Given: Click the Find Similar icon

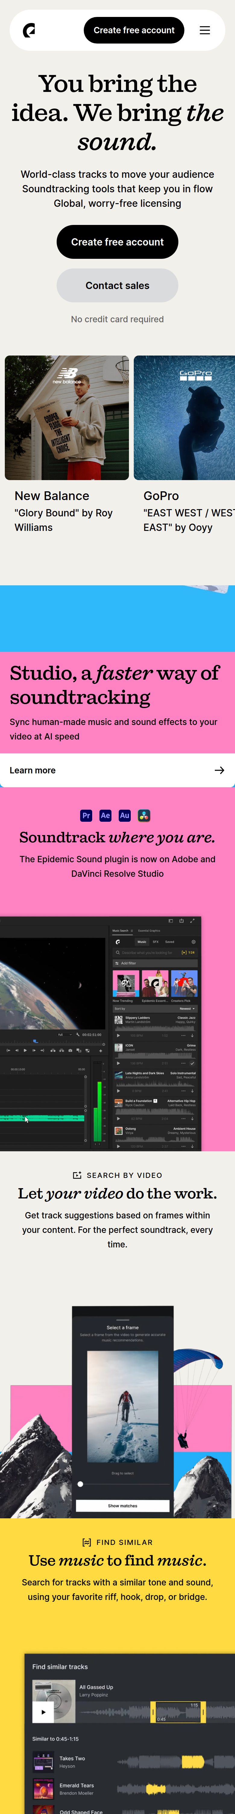Looking at the screenshot, I should pyautogui.click(x=87, y=1542).
